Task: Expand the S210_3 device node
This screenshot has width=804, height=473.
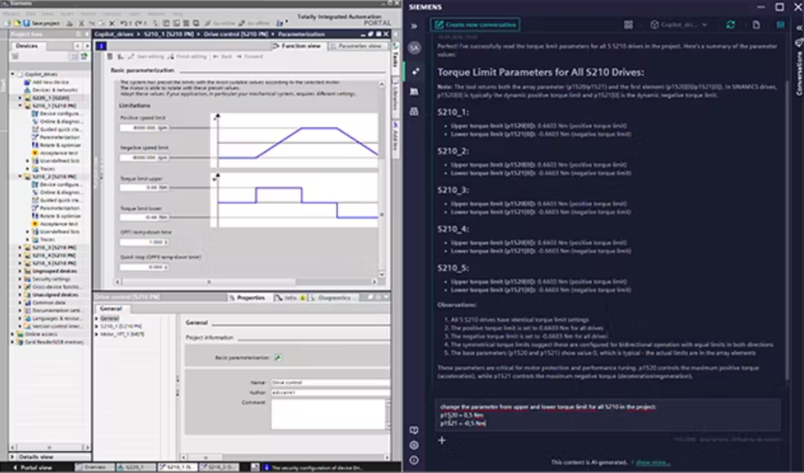Action: point(21,248)
